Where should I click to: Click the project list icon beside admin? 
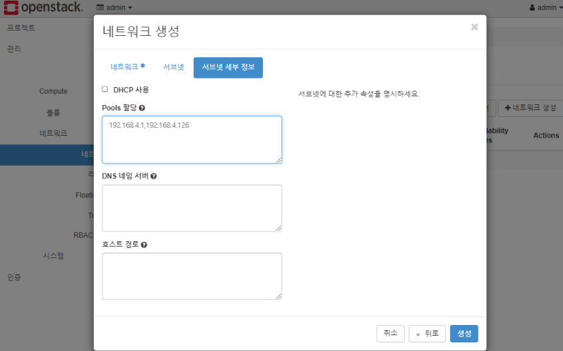coord(100,7)
